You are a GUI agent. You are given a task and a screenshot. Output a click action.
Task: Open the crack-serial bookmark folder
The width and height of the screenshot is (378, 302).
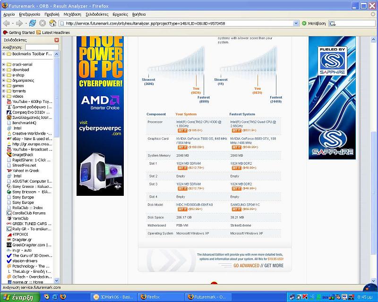pos(22,64)
